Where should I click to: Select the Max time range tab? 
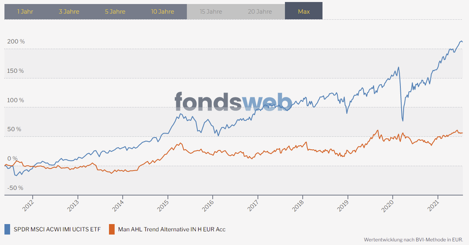click(x=304, y=11)
